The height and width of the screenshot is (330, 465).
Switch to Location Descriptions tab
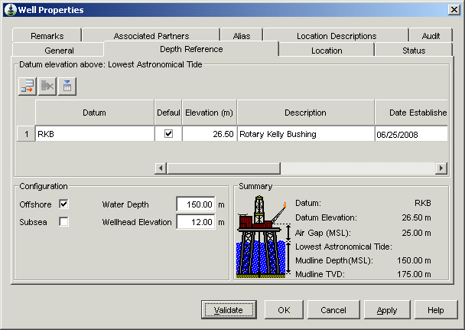pos(337,36)
